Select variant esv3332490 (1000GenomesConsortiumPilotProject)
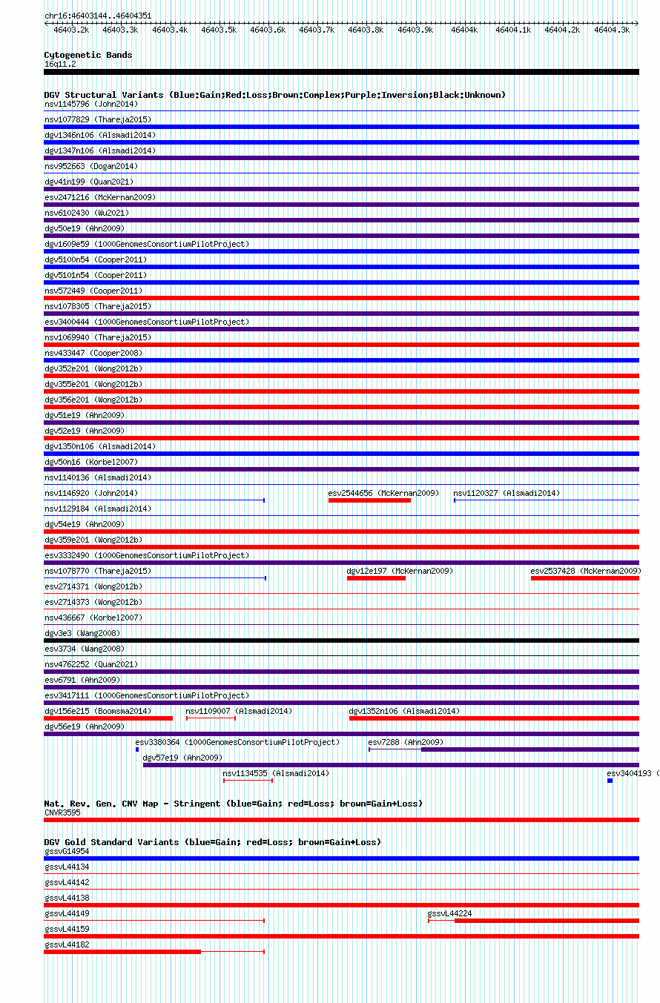The height and width of the screenshot is (1003, 660). coord(341,563)
